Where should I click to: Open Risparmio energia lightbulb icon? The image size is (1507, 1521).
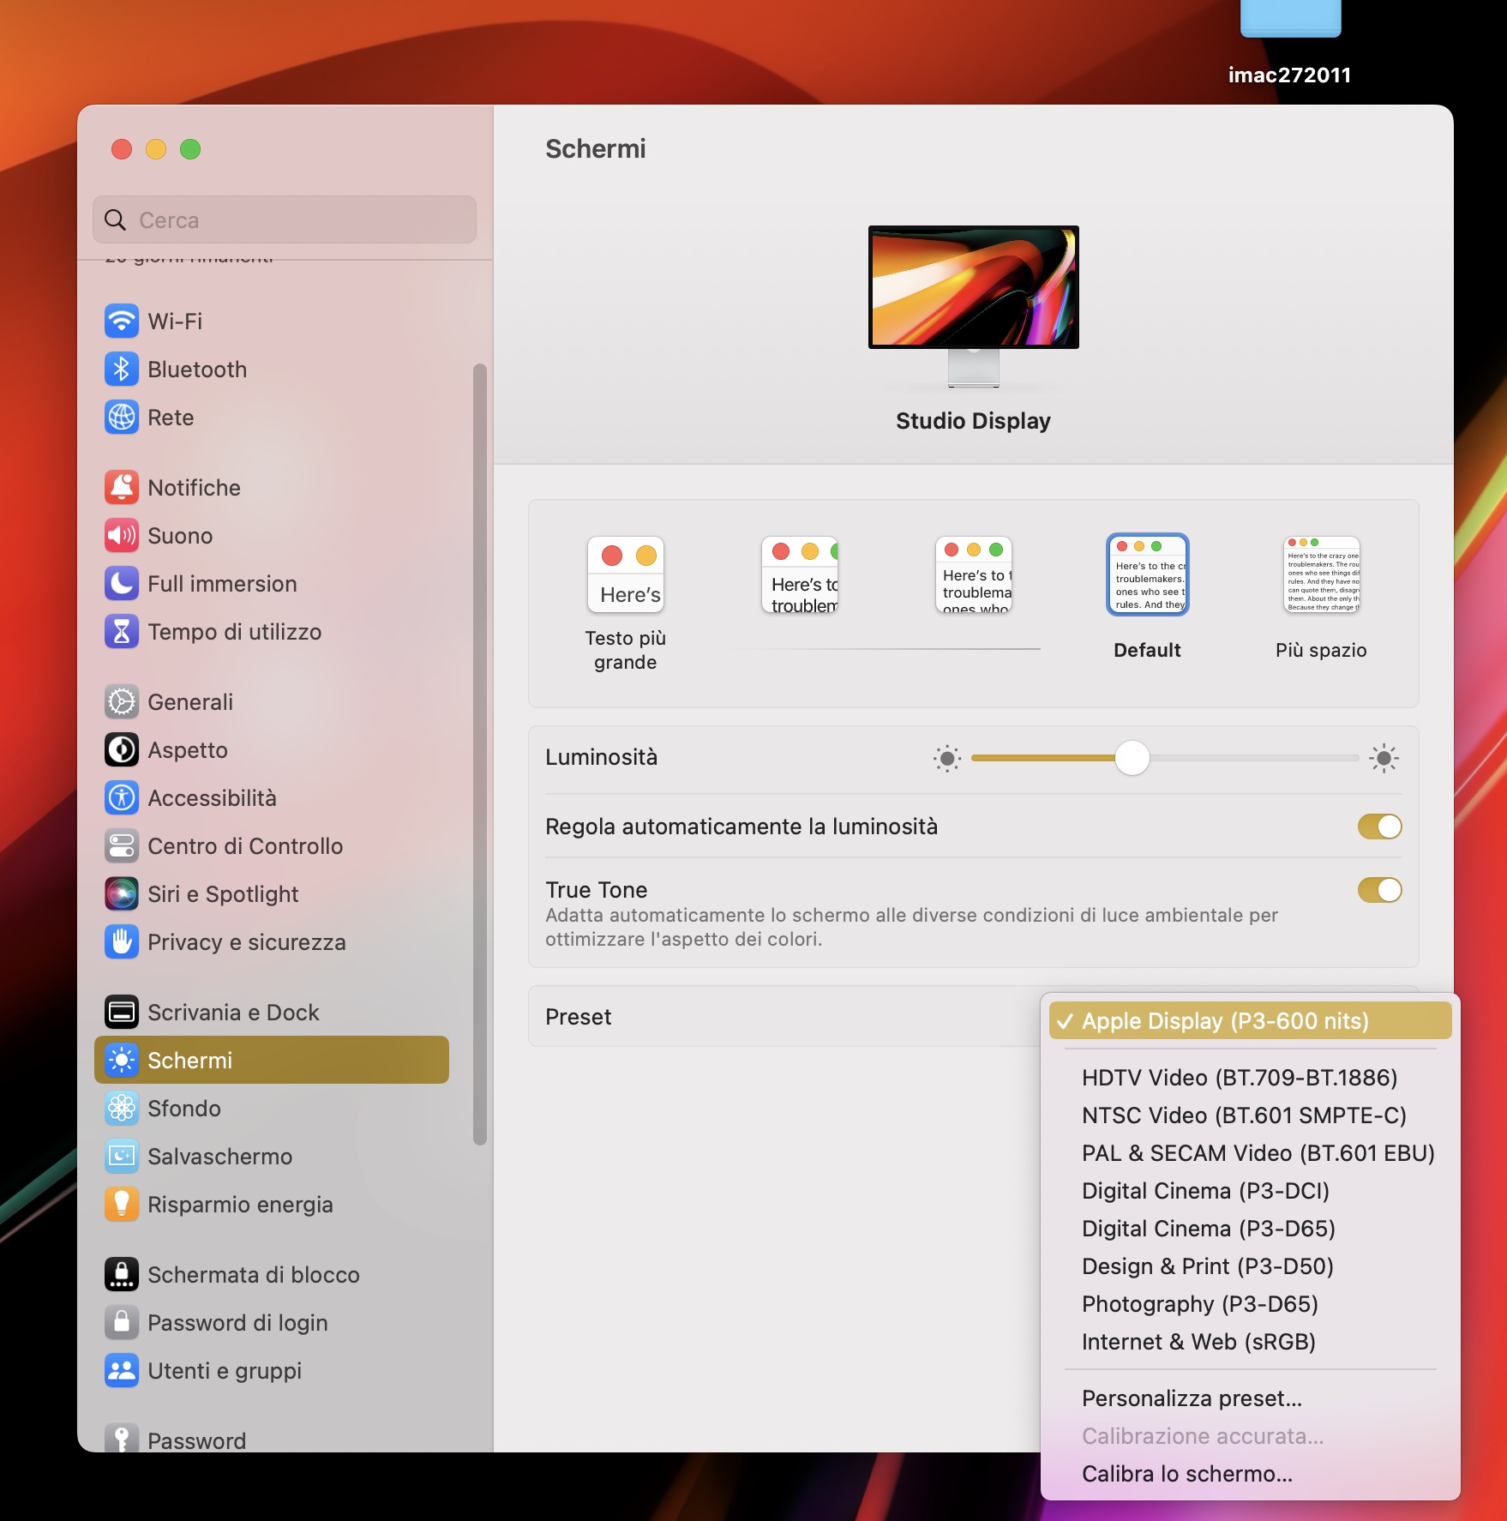click(x=122, y=1205)
